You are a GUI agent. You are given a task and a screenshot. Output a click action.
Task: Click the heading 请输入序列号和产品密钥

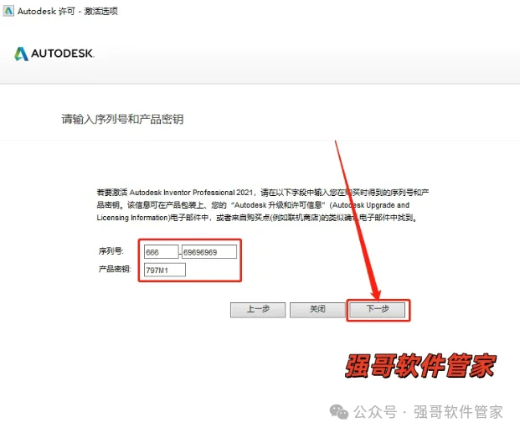[122, 119]
